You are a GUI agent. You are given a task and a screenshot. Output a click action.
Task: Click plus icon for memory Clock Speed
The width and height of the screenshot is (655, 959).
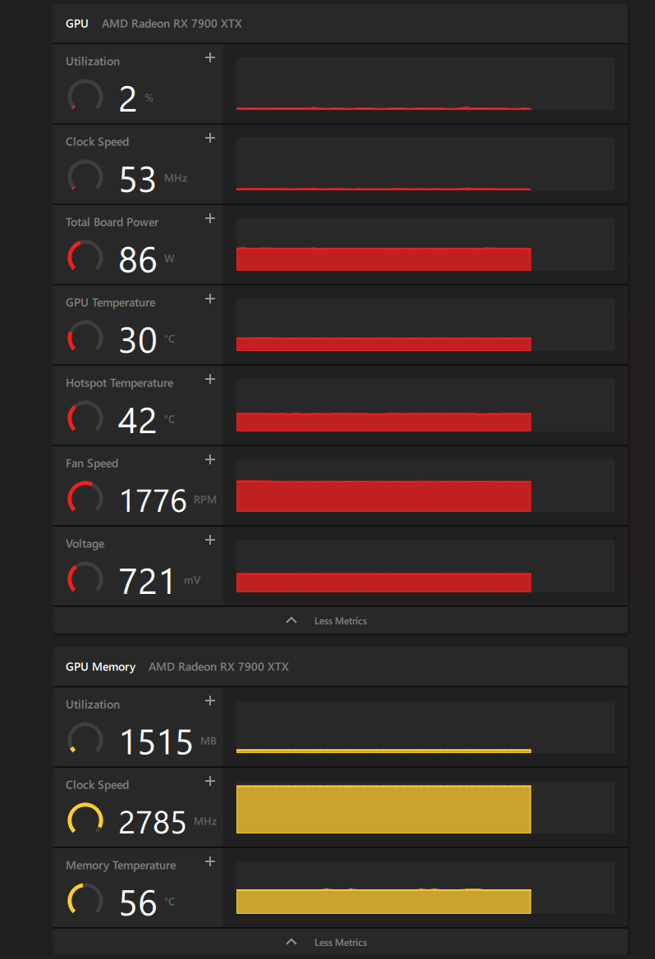click(210, 781)
